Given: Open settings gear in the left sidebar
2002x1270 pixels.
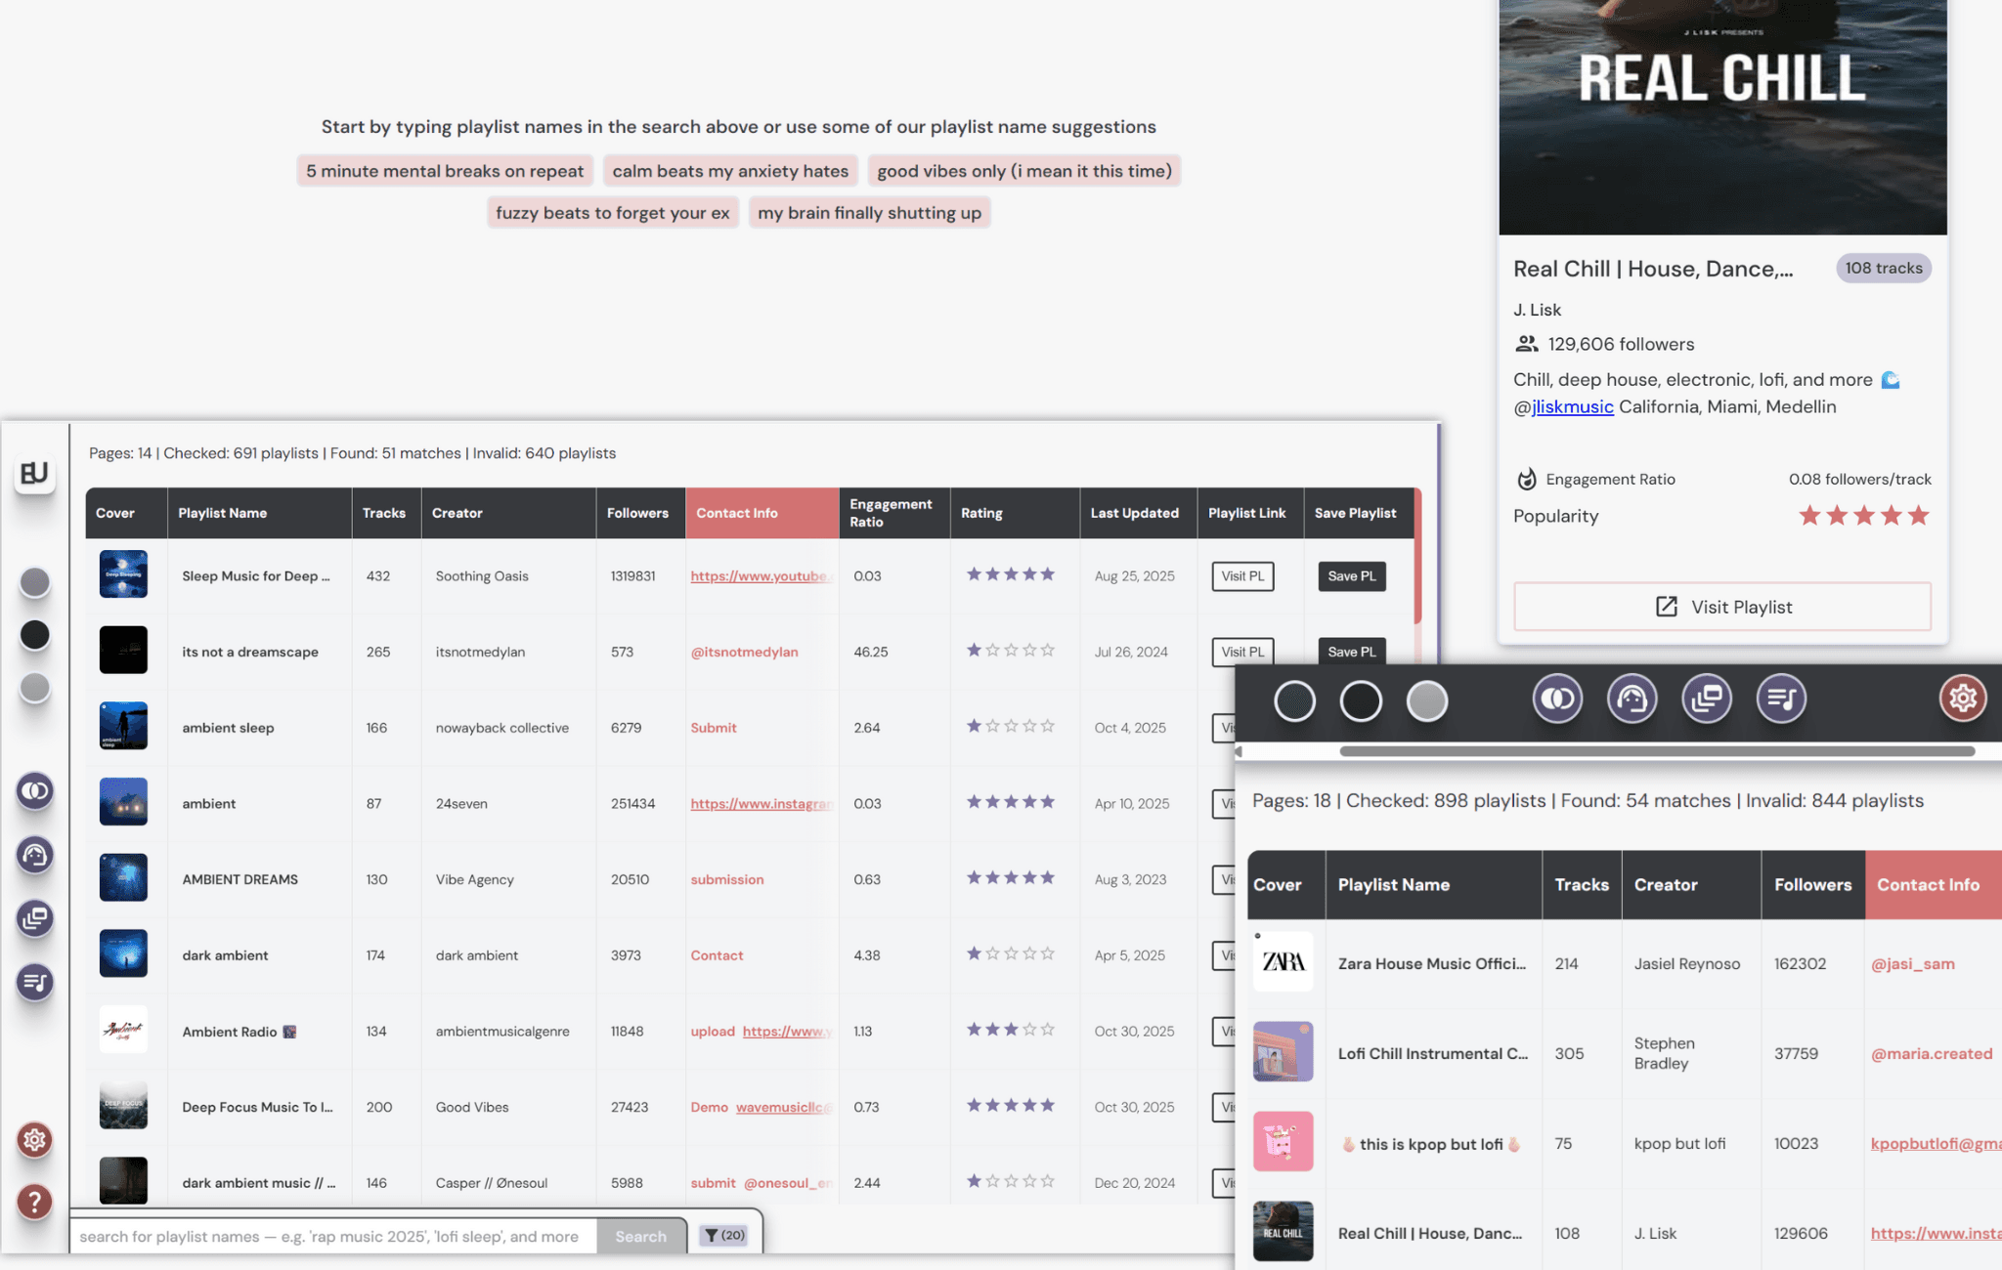Looking at the screenshot, I should [x=35, y=1139].
